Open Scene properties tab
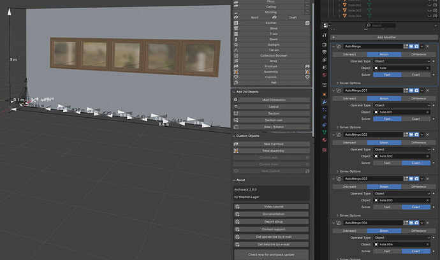Screen dimensions: 440x260 coord(325,68)
